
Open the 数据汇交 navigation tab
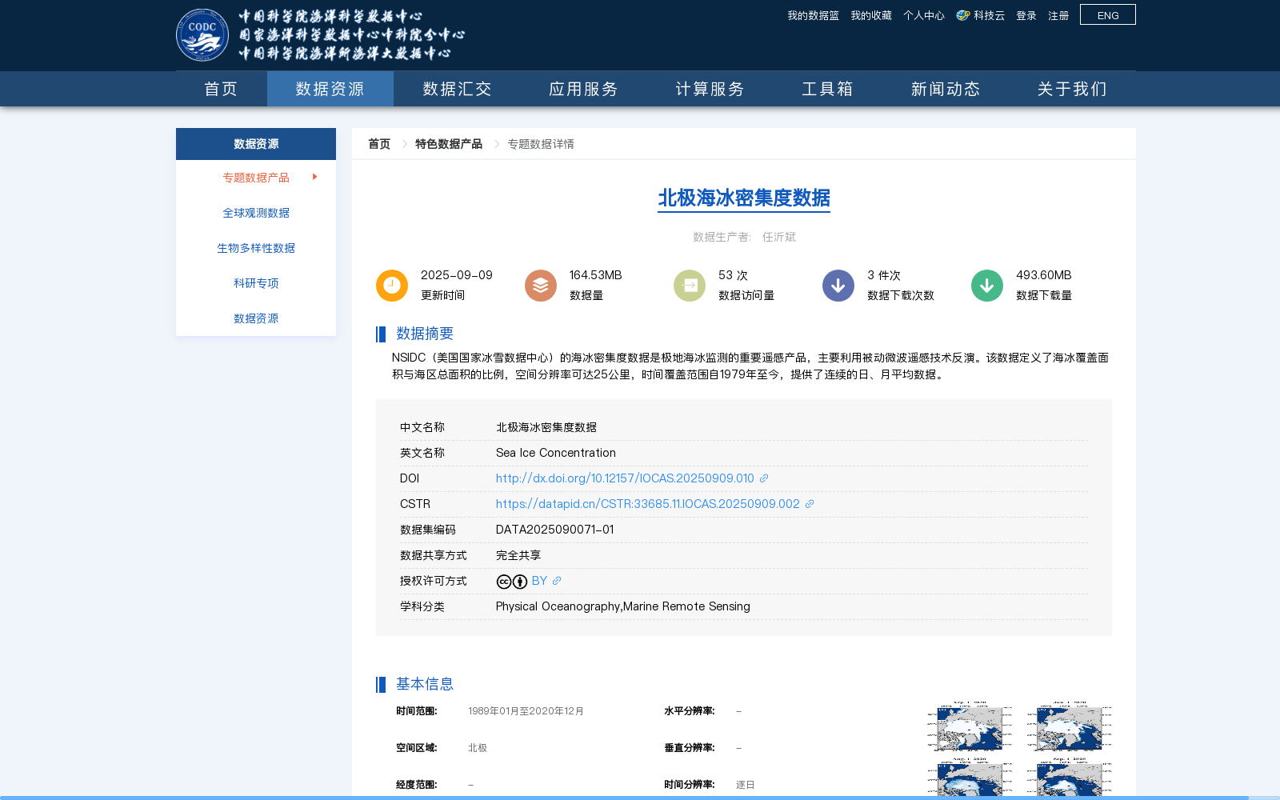457,89
